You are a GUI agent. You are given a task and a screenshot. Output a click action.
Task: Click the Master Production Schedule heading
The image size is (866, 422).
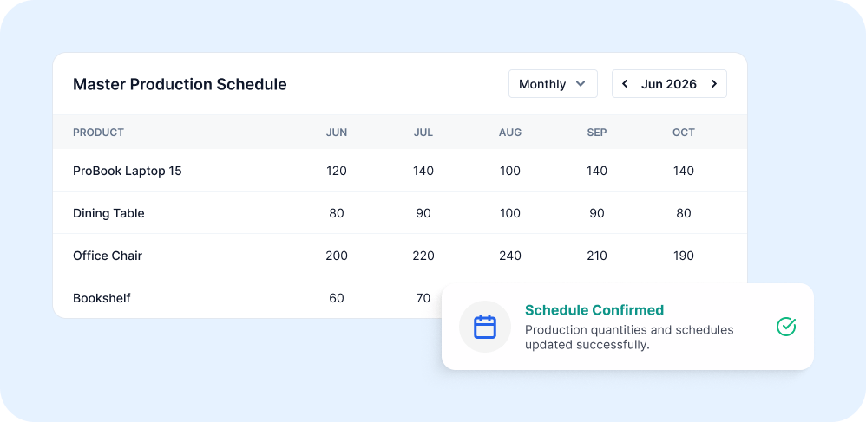click(x=180, y=84)
